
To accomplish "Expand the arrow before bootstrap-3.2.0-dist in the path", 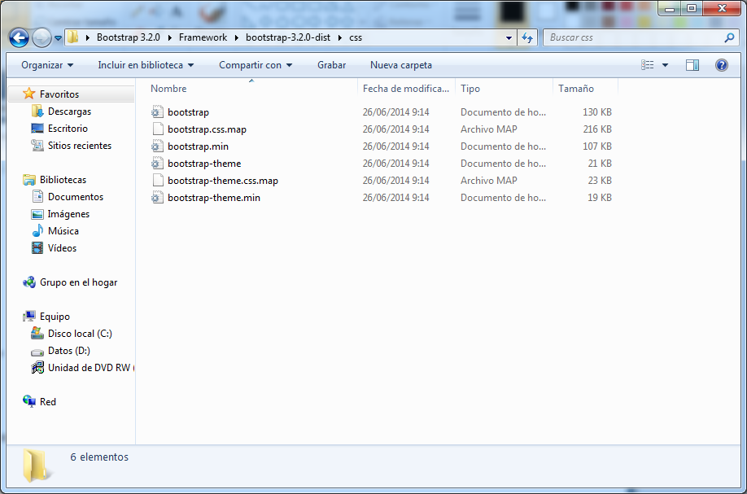I will pos(237,37).
